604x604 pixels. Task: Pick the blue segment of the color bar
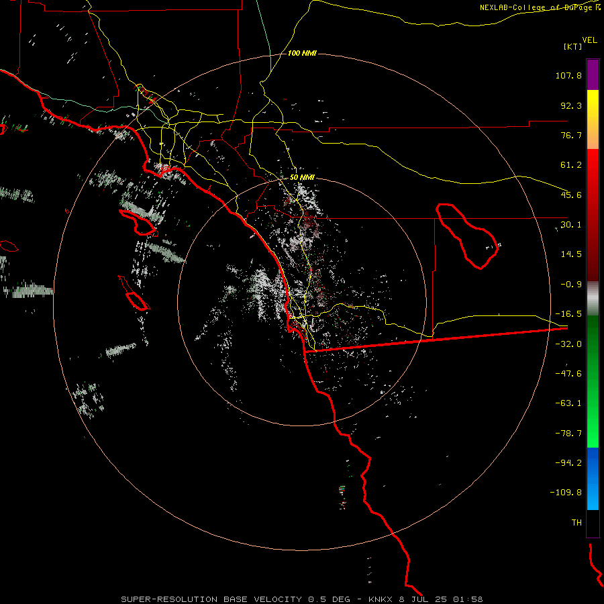pyautogui.click(x=593, y=479)
